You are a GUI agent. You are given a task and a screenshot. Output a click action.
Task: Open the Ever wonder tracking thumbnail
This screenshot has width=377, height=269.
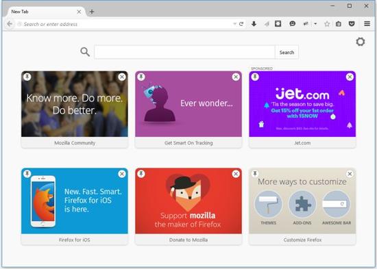pos(188,104)
